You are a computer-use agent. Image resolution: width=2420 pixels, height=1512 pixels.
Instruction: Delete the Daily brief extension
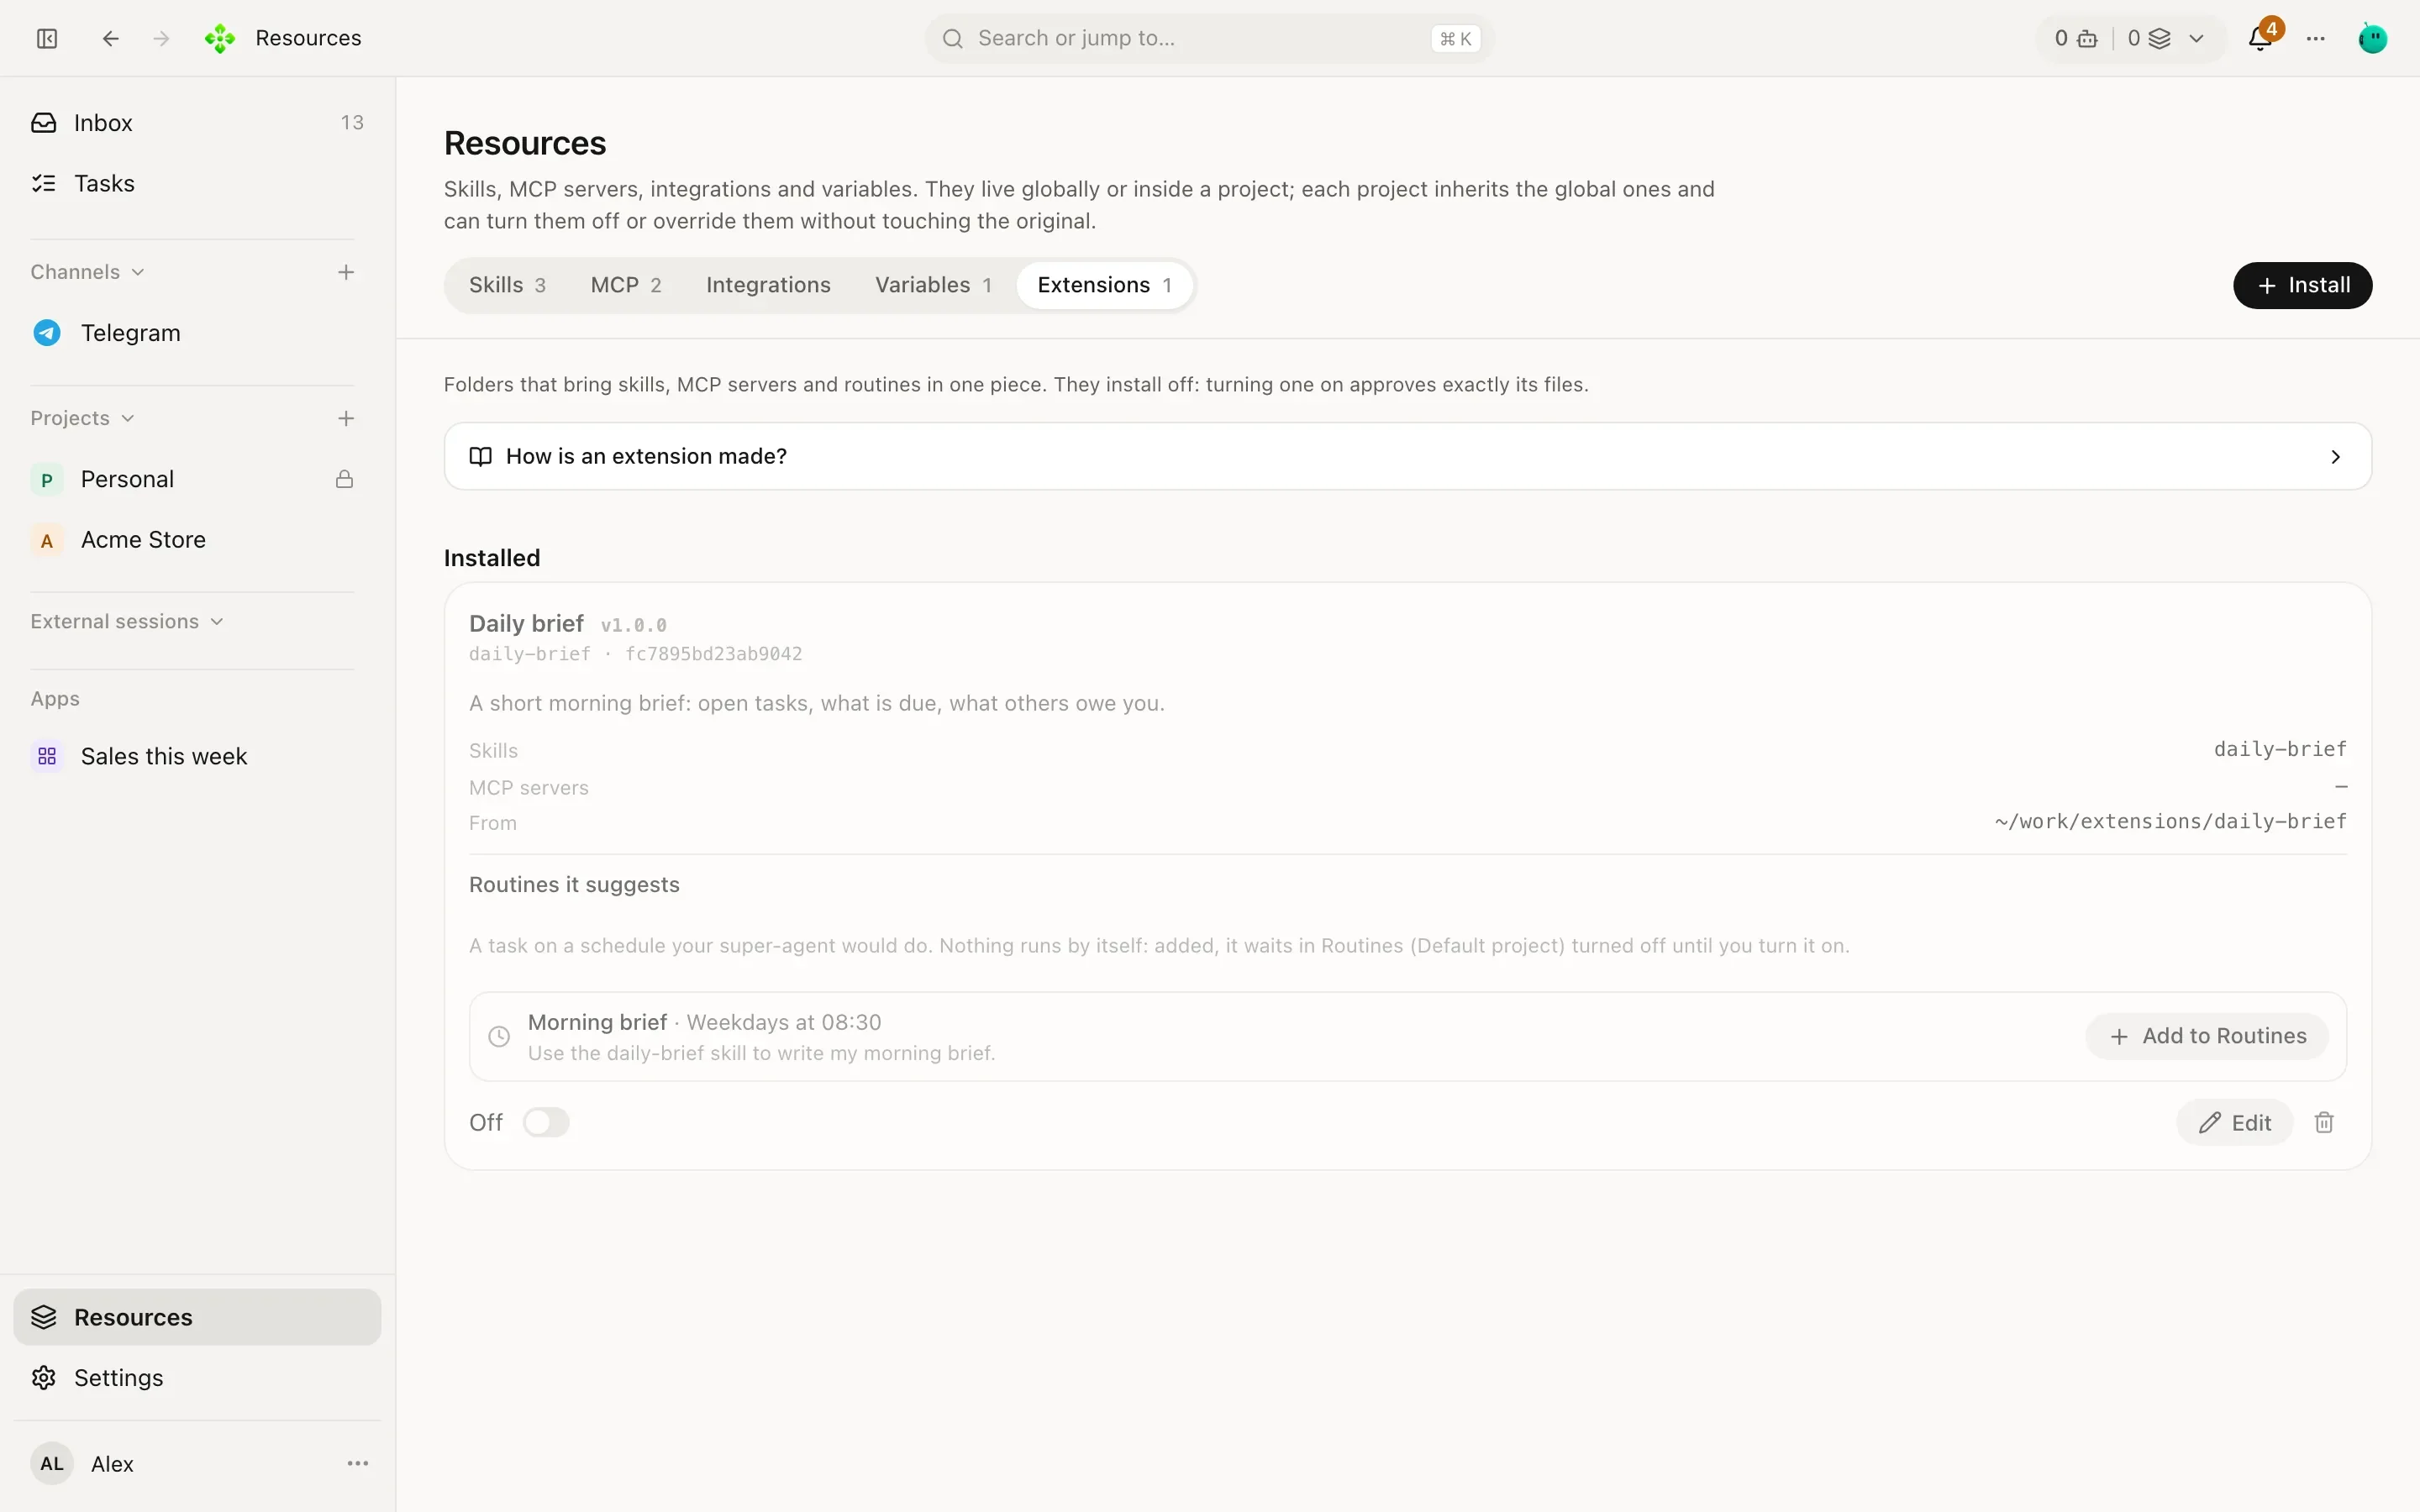pos(2325,1123)
